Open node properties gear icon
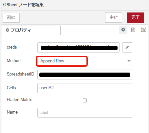The height and width of the screenshot is (133, 149). coord(123,30)
